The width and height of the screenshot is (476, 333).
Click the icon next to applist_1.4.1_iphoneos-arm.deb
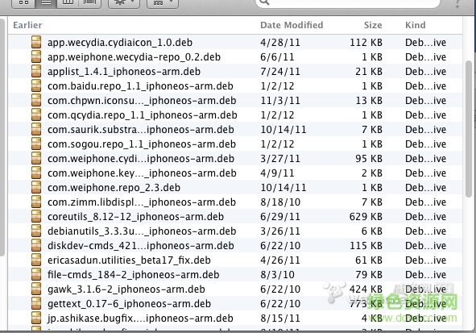36,72
